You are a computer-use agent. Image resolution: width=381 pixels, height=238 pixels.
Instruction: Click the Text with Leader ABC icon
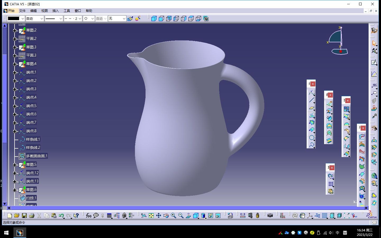coord(374,85)
